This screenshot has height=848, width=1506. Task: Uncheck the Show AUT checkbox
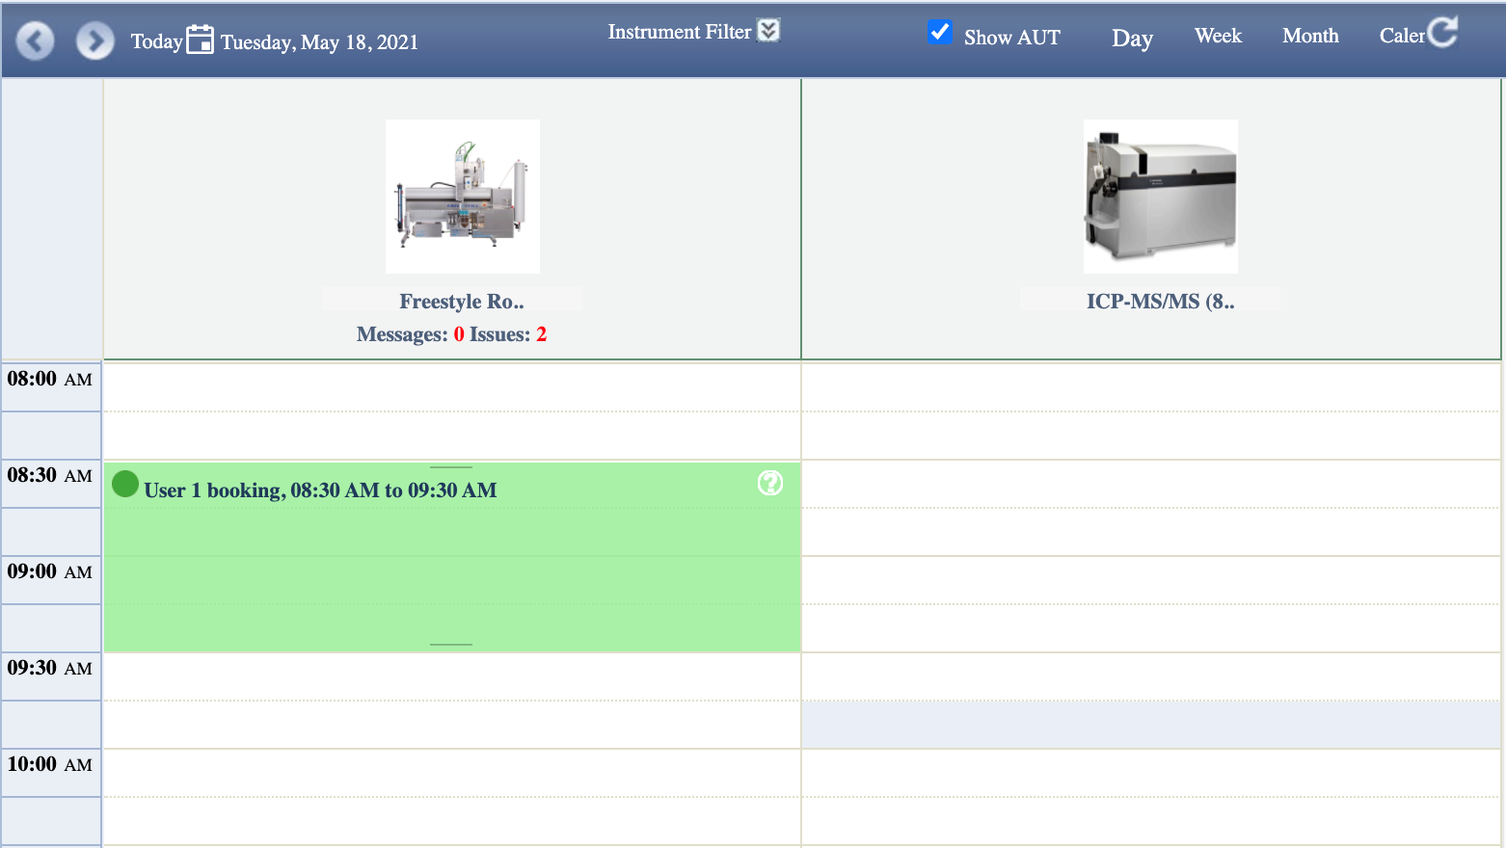click(x=939, y=32)
